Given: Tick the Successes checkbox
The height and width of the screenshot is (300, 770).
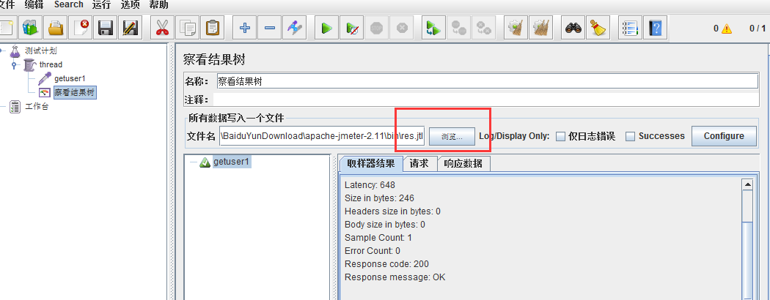Looking at the screenshot, I should (630, 136).
